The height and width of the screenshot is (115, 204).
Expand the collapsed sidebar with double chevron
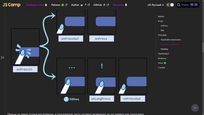(2, 57)
